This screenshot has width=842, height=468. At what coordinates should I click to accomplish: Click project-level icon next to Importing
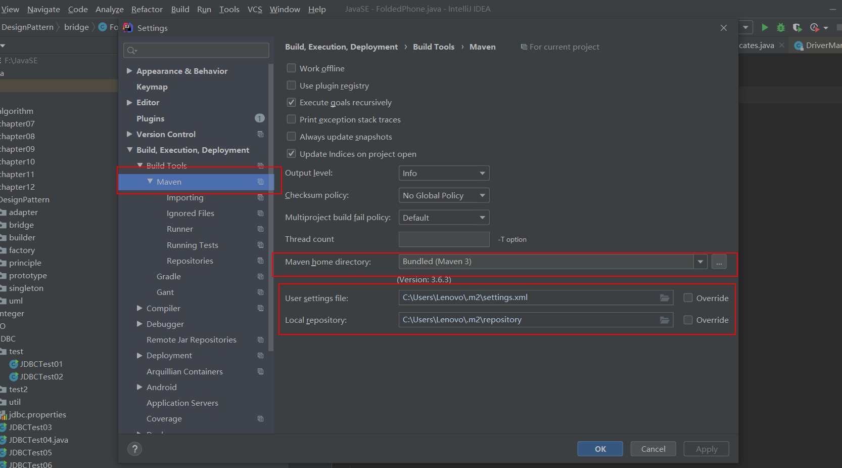pos(260,197)
